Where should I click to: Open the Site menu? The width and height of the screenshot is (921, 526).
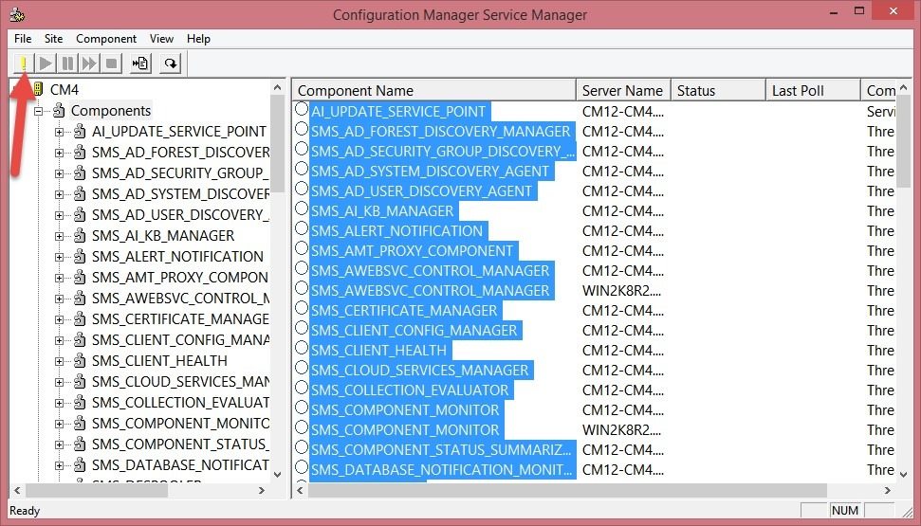click(53, 39)
